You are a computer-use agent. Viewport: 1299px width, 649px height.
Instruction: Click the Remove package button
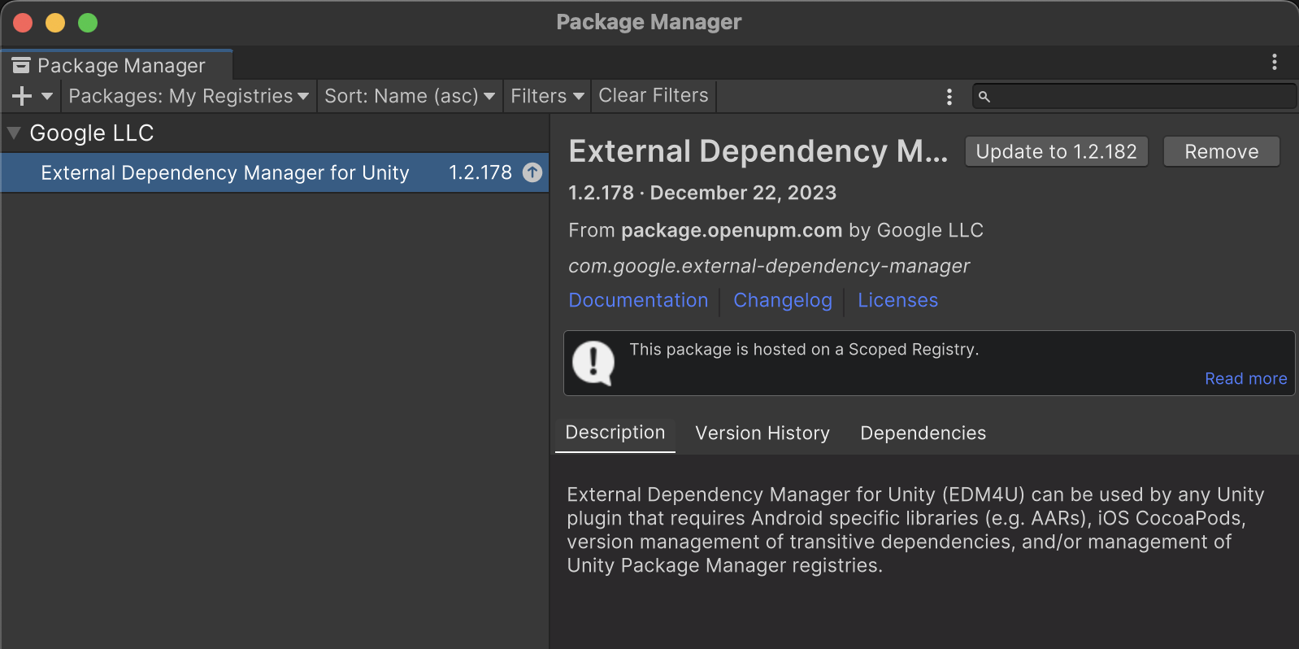point(1221,151)
